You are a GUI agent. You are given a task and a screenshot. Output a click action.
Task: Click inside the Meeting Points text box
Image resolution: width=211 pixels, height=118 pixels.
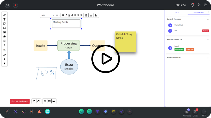pos(66,24)
